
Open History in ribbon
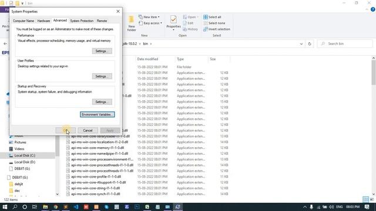190,29
